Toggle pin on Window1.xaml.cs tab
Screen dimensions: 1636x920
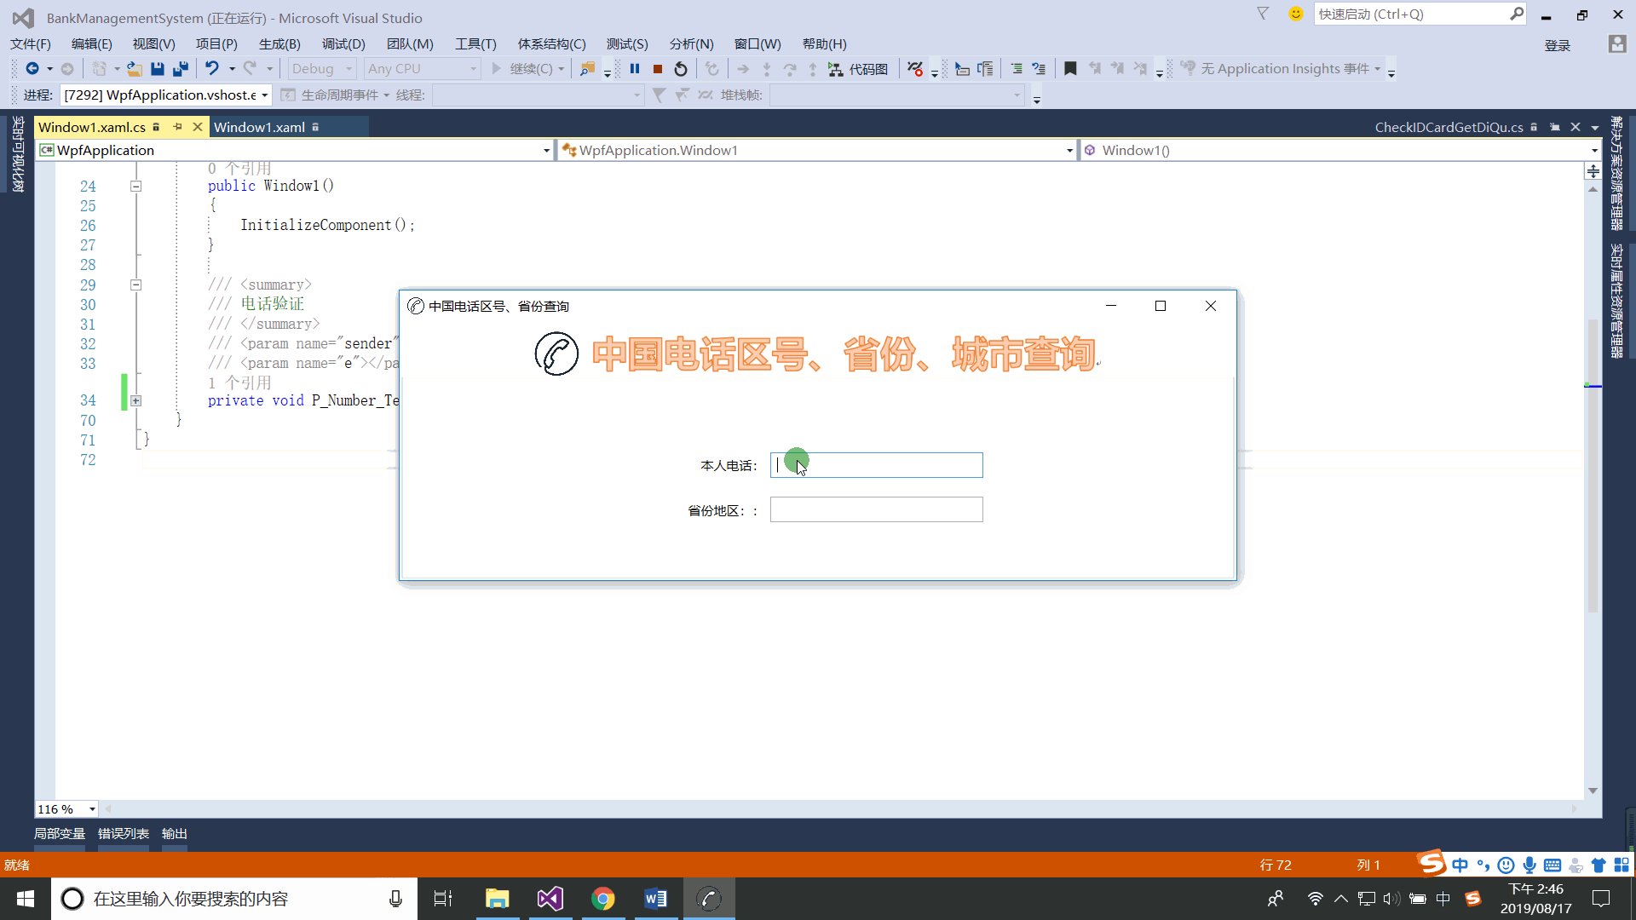177,127
